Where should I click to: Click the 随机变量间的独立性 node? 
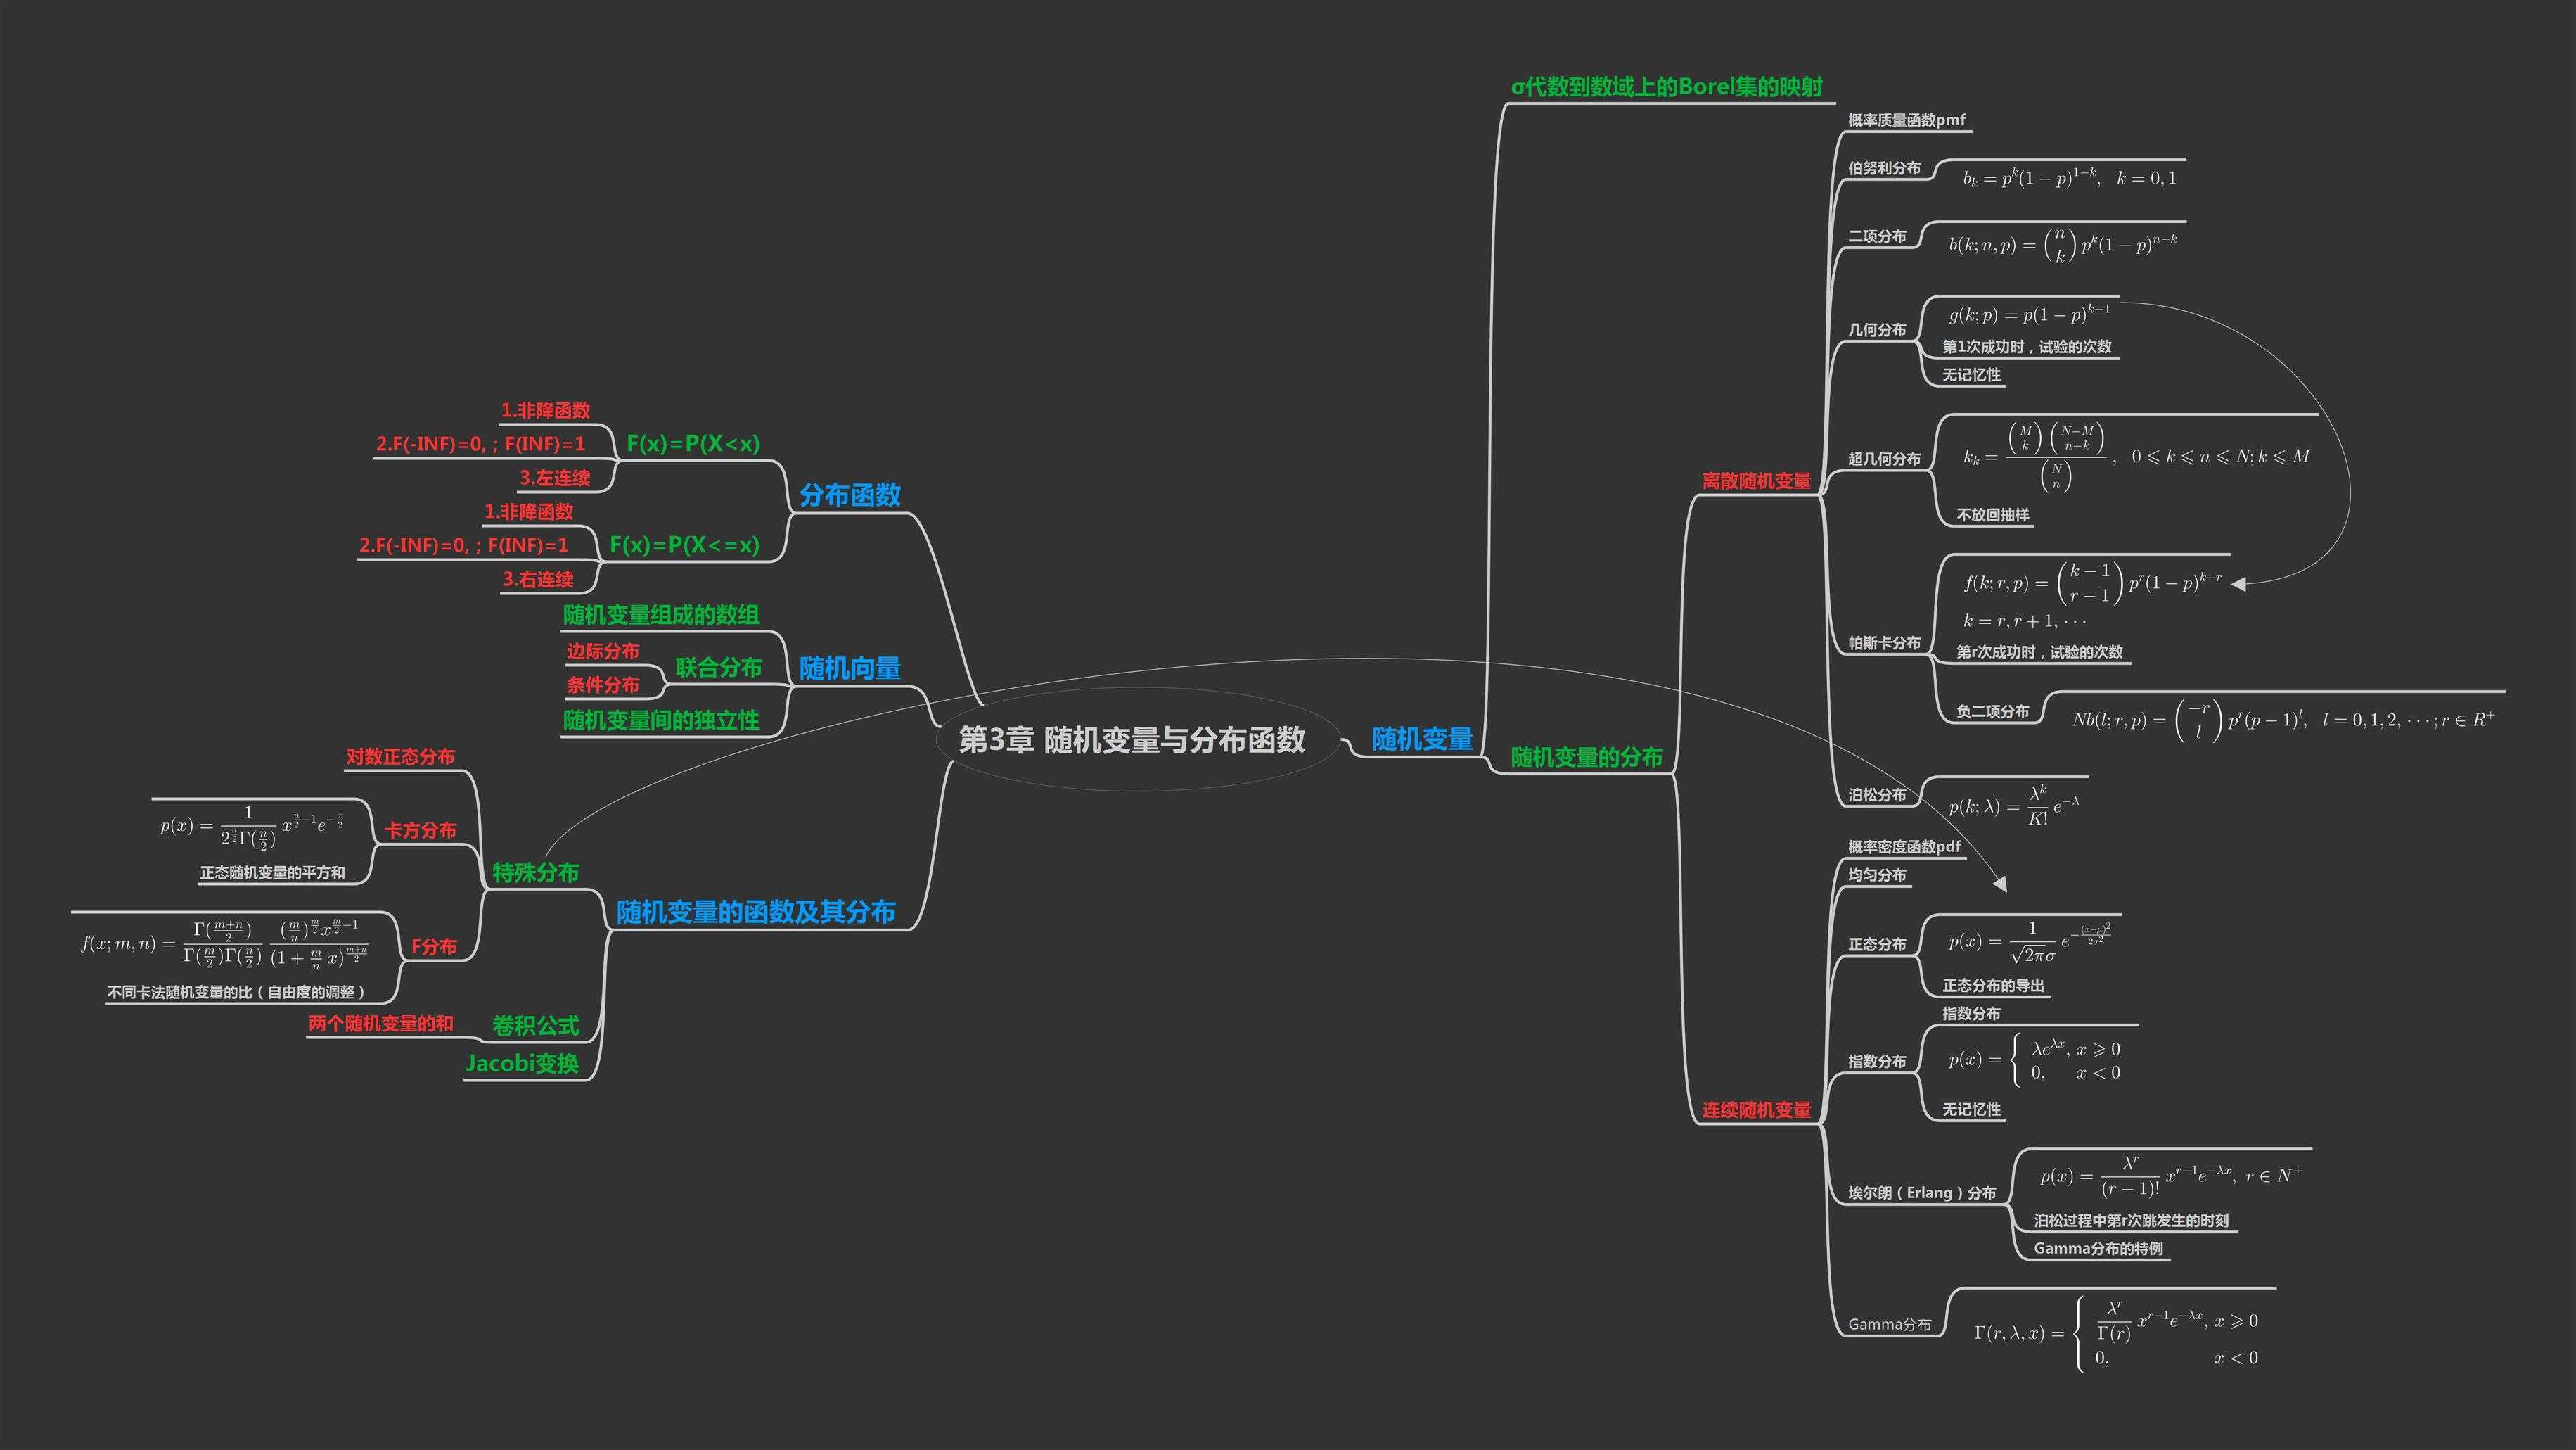tap(661, 720)
